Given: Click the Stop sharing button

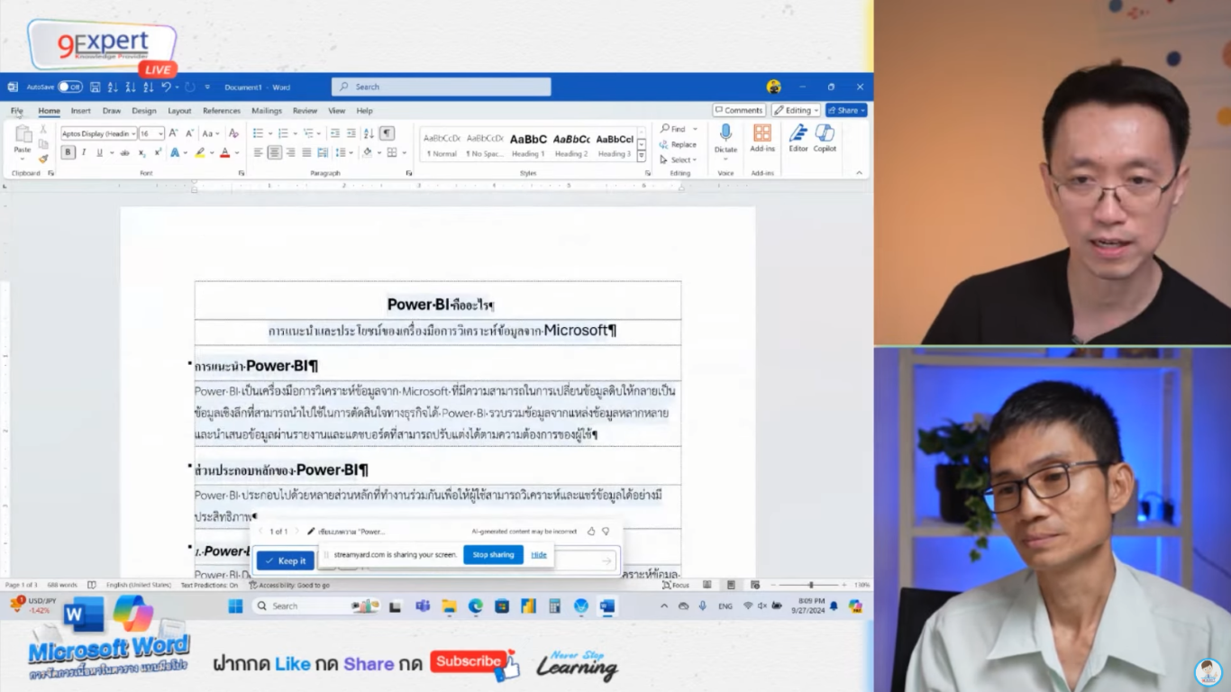Looking at the screenshot, I should pos(493,555).
